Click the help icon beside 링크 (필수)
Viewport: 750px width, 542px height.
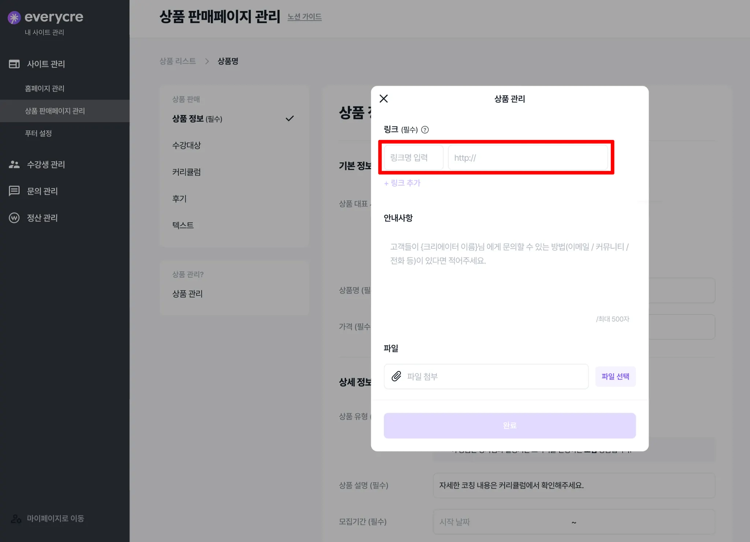[425, 130]
